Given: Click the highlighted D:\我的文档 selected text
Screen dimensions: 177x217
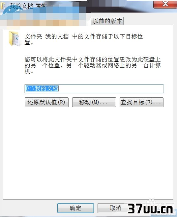Looking at the screenshot, I should [x=42, y=88].
